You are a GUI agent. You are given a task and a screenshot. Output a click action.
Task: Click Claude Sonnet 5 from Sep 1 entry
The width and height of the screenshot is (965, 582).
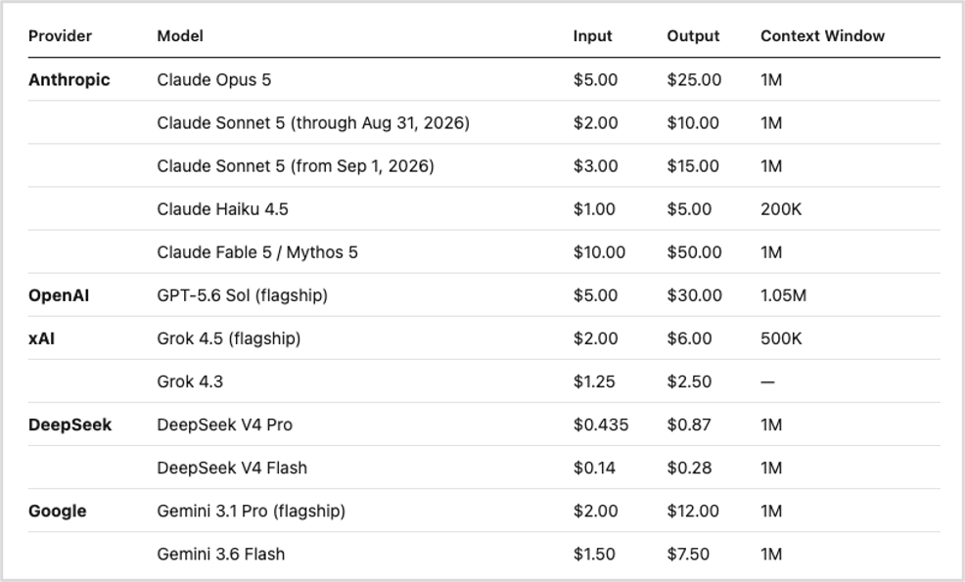(x=296, y=166)
